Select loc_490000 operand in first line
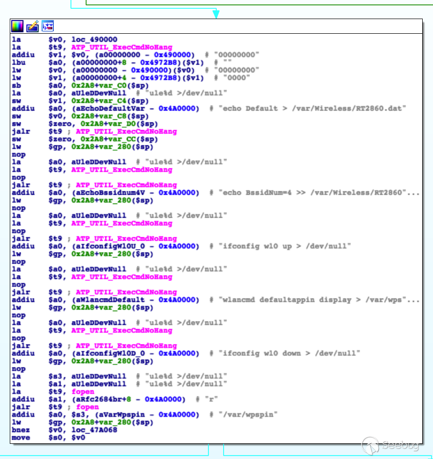This screenshot has width=433, height=459. tap(94, 40)
